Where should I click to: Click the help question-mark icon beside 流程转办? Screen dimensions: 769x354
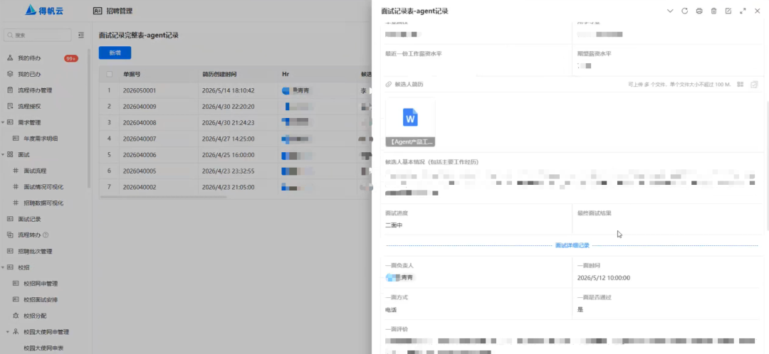pos(46,235)
